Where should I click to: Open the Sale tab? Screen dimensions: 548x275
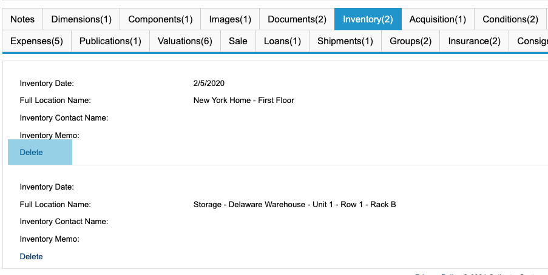pyautogui.click(x=238, y=41)
